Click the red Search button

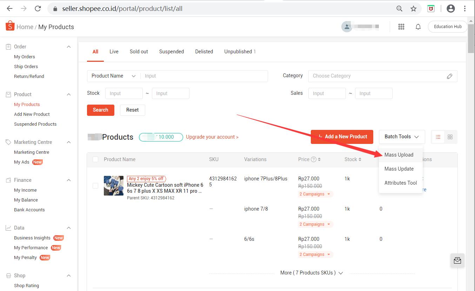tap(100, 110)
